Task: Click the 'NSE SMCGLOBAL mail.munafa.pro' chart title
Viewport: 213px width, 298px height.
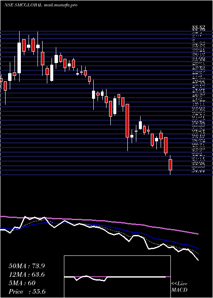Action: point(41,5)
